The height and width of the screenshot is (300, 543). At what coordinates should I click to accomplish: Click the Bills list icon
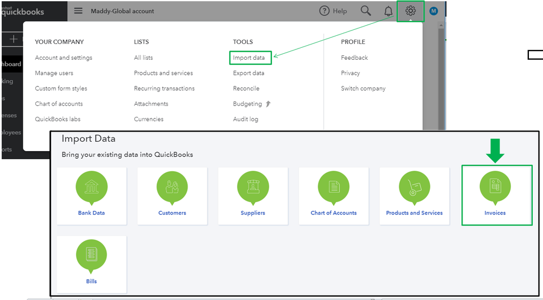(x=91, y=255)
